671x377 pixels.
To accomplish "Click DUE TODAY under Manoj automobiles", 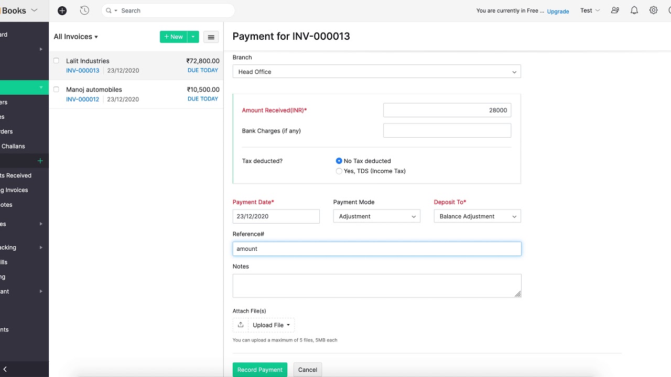I will point(203,99).
